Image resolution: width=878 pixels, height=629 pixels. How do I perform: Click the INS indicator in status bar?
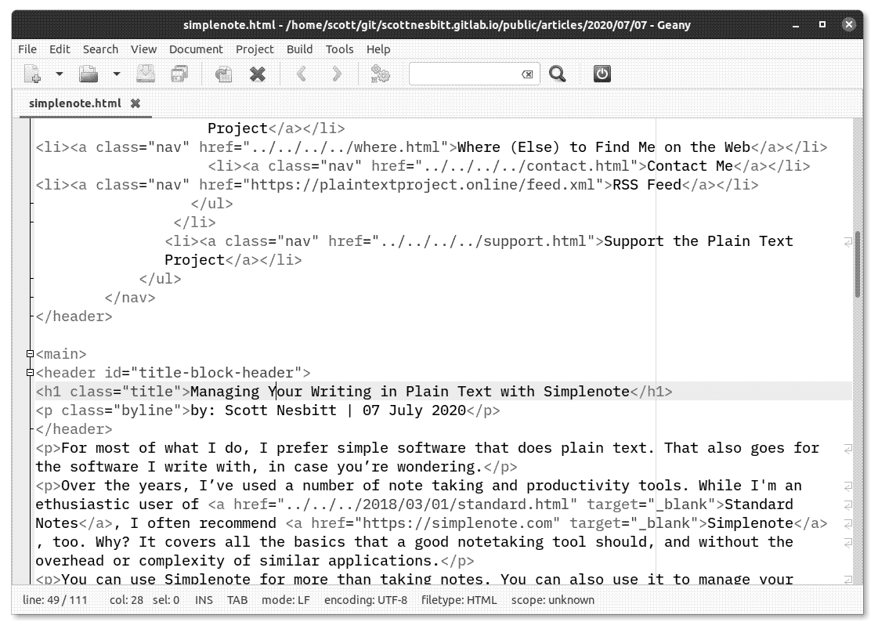click(x=204, y=600)
